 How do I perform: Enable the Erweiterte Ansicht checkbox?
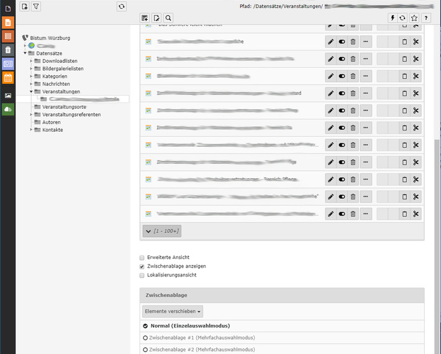pyautogui.click(x=142, y=257)
